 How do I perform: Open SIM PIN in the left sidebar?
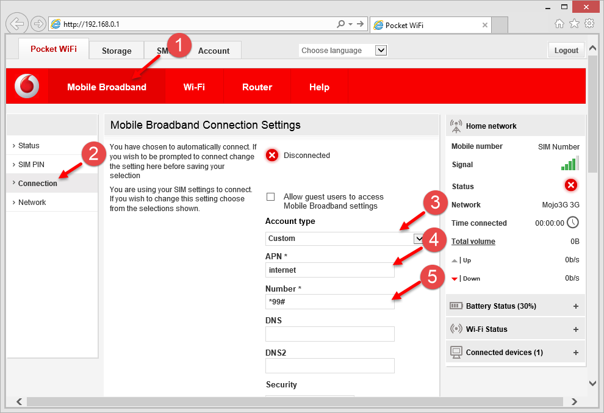[52, 164]
